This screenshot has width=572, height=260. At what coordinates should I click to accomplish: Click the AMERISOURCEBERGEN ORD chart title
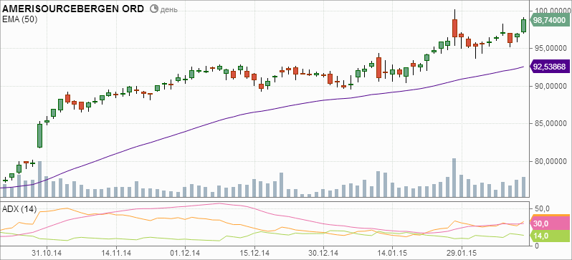point(73,9)
